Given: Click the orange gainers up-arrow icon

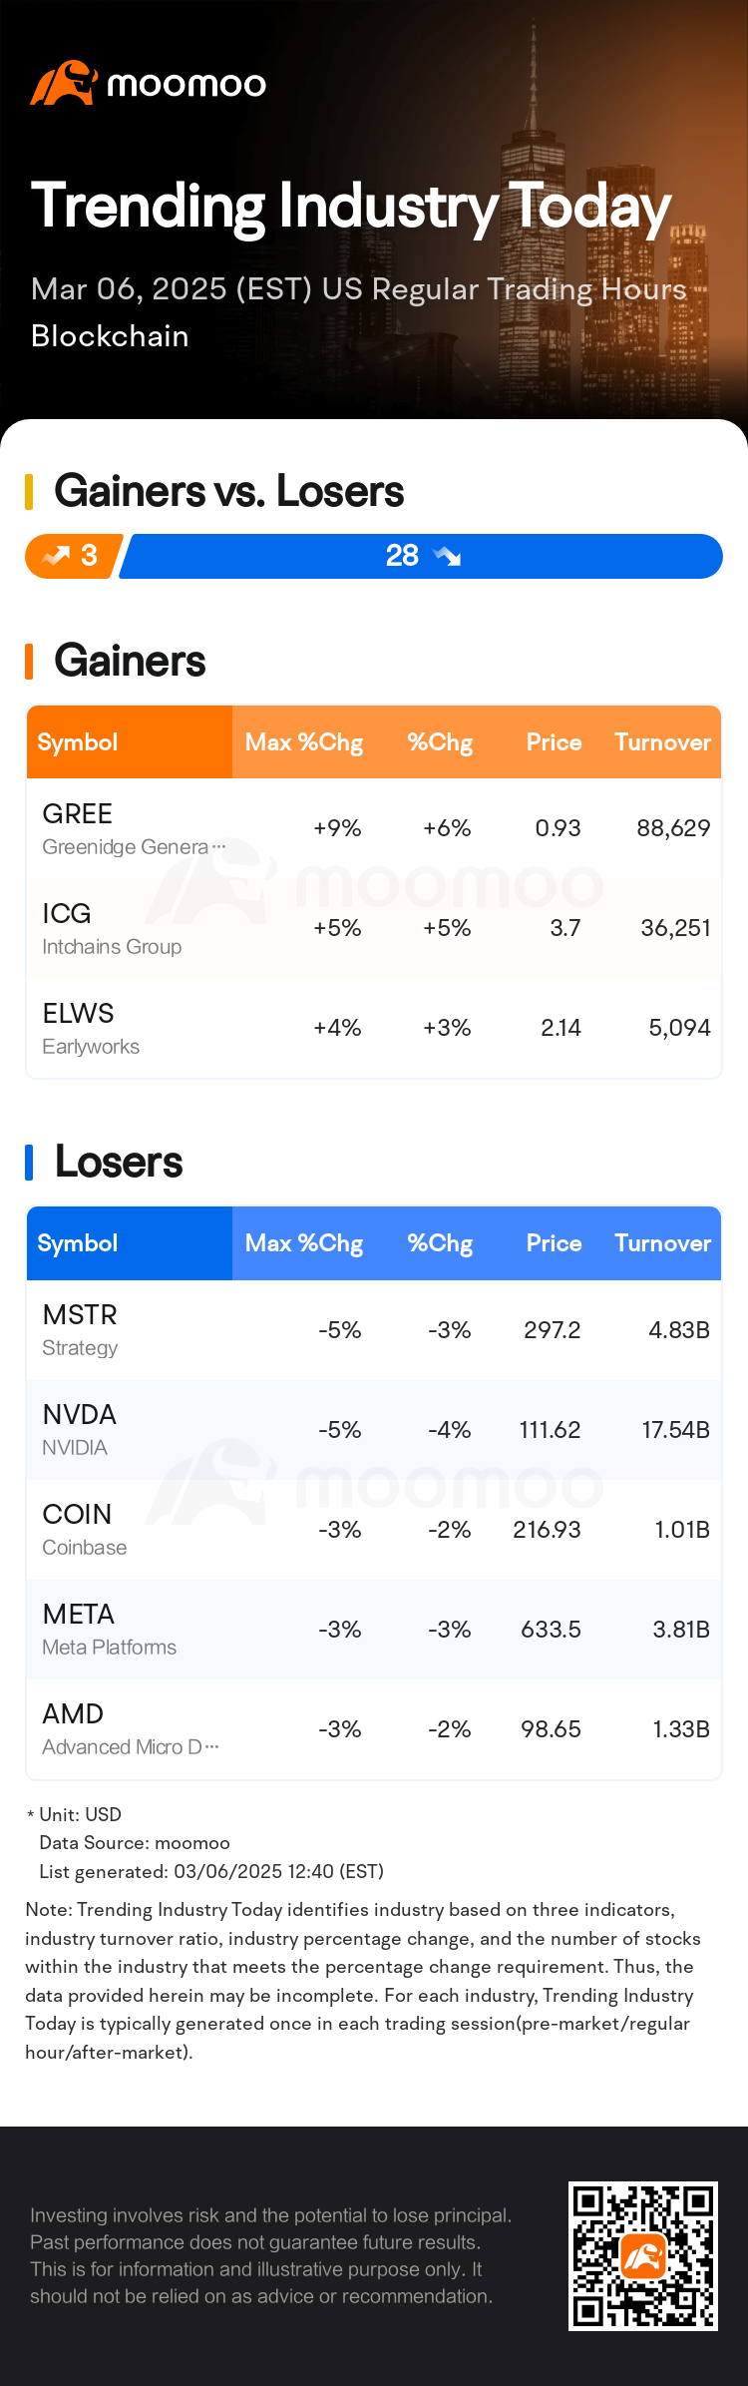Looking at the screenshot, I should [x=56, y=556].
